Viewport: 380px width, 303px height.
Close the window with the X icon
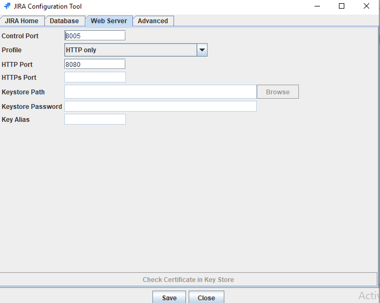pos(366,6)
